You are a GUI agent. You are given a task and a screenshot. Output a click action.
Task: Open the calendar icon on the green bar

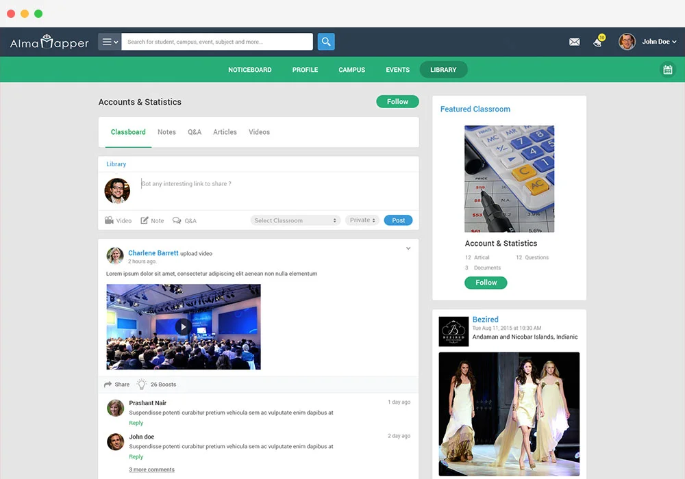coord(668,69)
